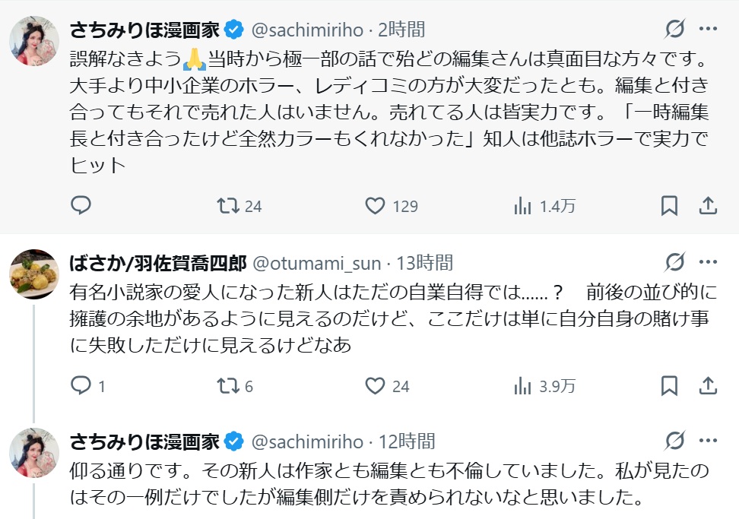Reply to the otumami_sun tweet

pos(81,386)
